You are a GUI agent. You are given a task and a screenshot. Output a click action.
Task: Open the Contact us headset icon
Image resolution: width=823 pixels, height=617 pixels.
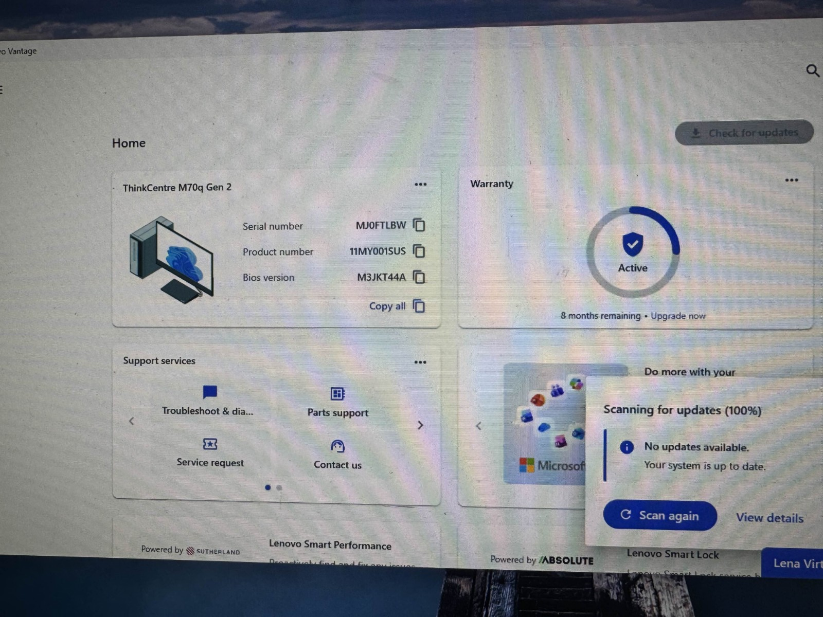337,446
